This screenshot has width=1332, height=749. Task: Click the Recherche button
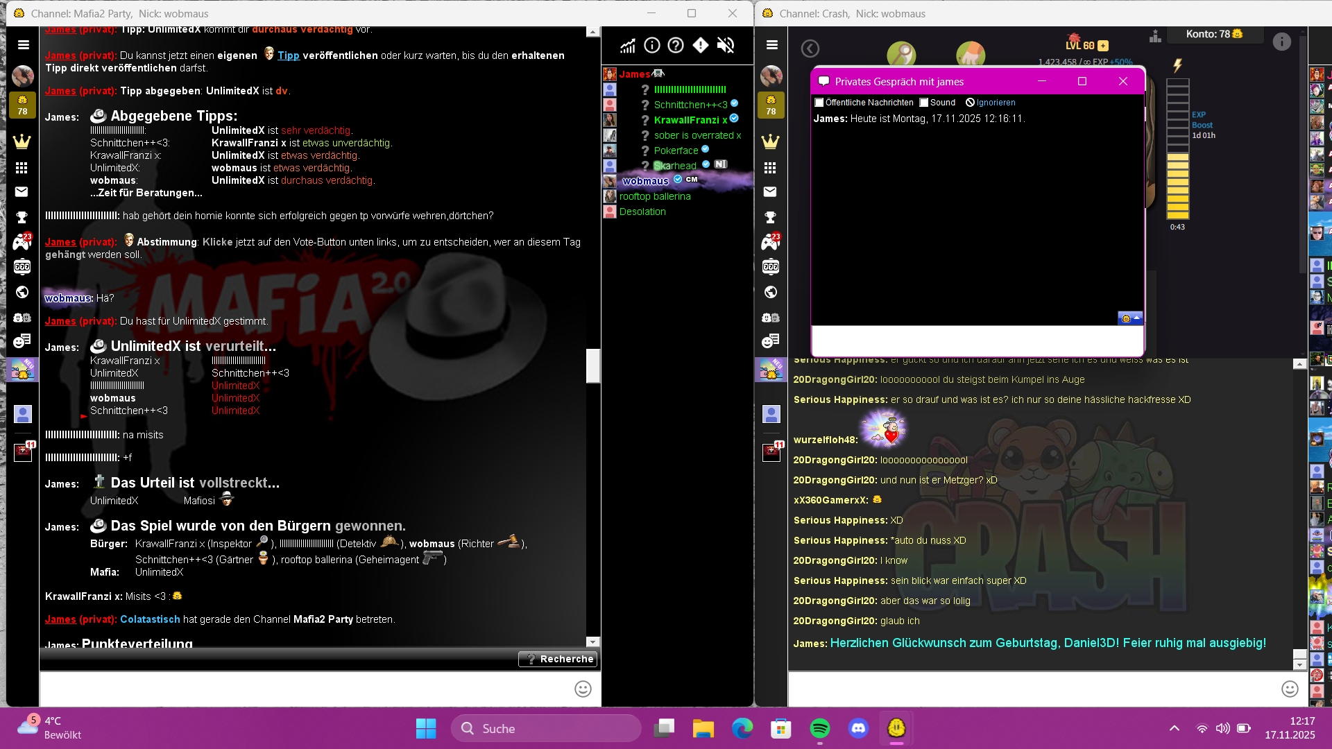pyautogui.click(x=558, y=659)
